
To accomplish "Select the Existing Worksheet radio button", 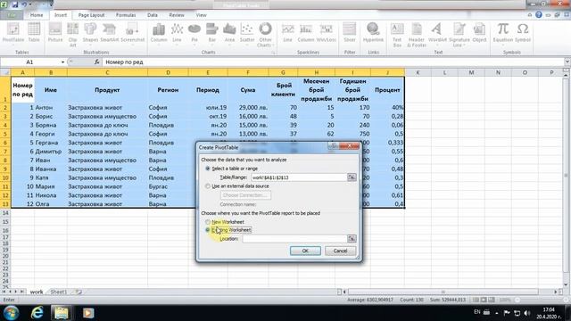I will (x=208, y=230).
